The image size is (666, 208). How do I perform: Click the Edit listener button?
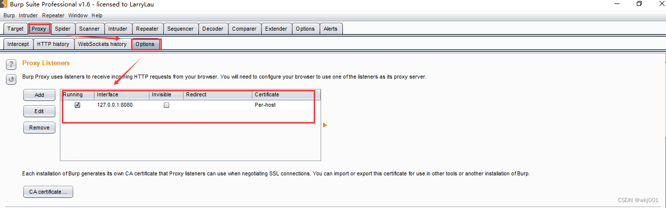tap(40, 111)
